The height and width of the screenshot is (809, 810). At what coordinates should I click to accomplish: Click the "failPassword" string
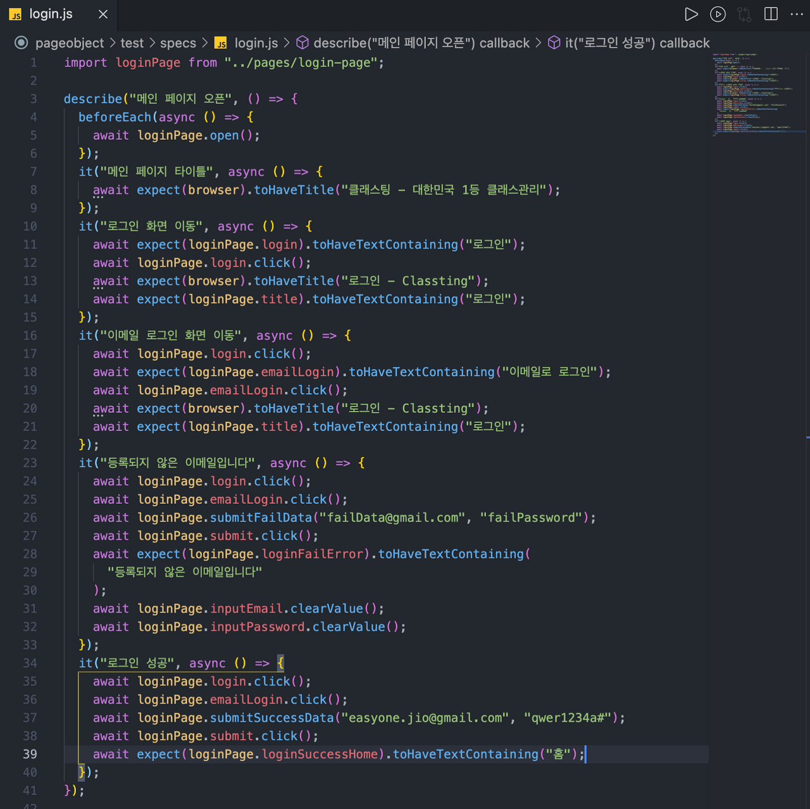tap(531, 518)
